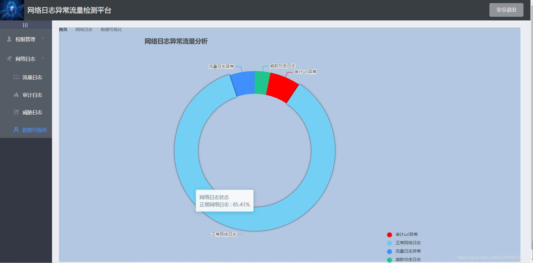Open 流量日志 via its book icon

[16, 77]
